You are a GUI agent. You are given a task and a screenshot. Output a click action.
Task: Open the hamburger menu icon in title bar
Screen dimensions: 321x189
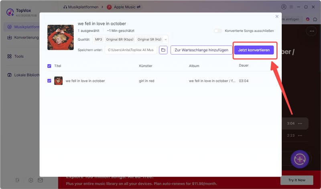click(291, 7)
